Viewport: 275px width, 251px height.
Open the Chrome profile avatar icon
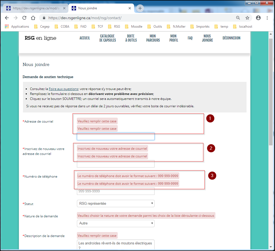coord(258,18)
